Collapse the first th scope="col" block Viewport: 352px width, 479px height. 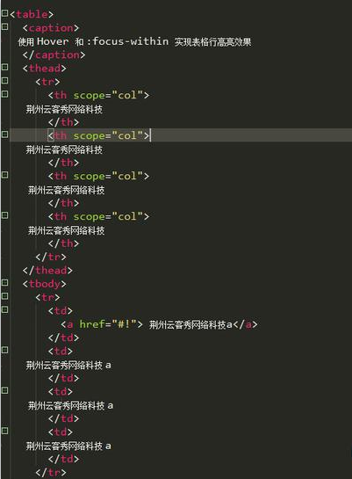click(x=4, y=94)
